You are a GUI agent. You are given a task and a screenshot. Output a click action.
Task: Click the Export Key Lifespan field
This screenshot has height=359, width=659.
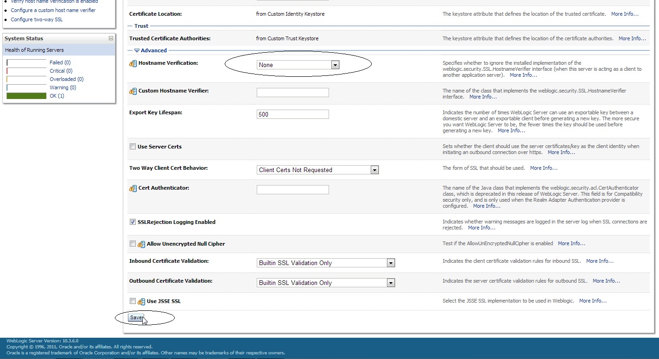tap(292, 114)
